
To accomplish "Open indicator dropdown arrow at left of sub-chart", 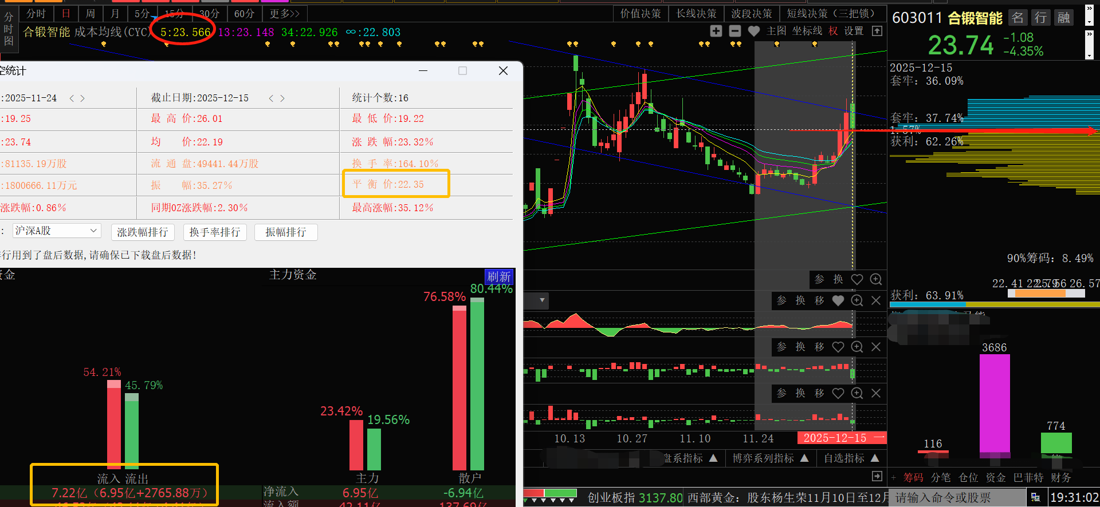I will 542,300.
